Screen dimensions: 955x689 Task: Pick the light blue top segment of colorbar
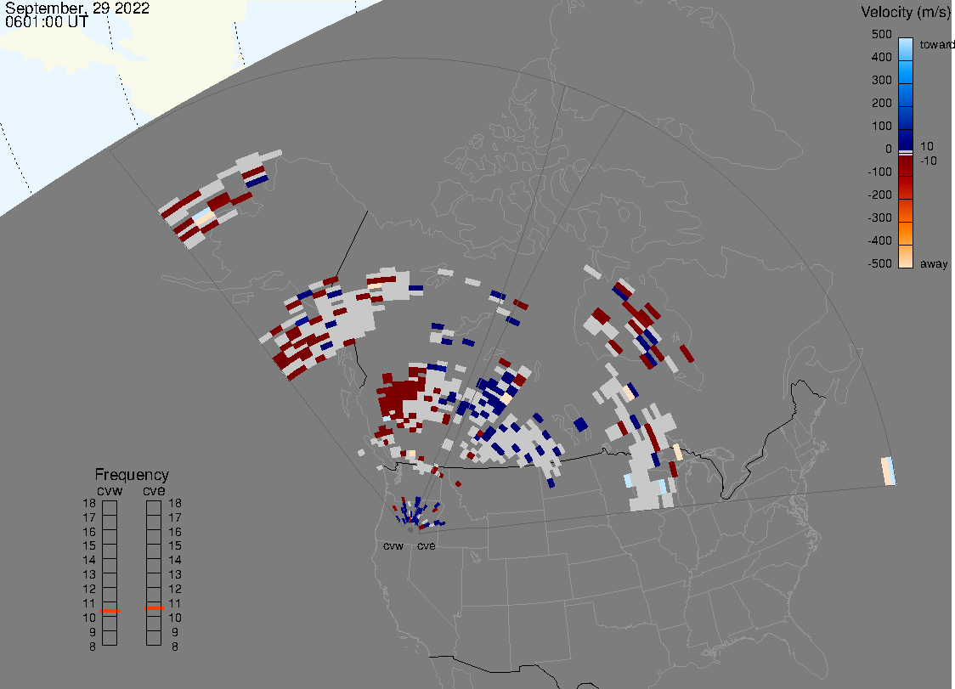pyautogui.click(x=906, y=48)
